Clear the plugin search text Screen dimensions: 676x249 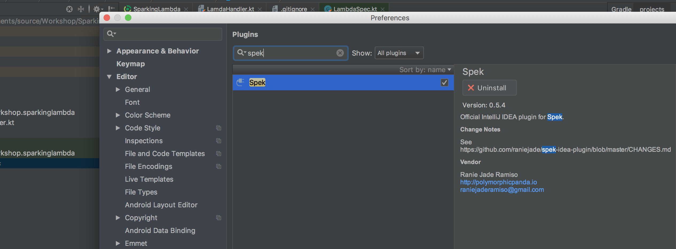pos(340,53)
